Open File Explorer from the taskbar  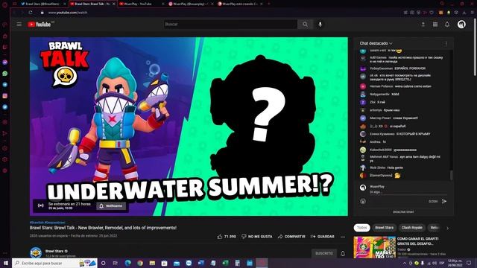click(x=152, y=263)
